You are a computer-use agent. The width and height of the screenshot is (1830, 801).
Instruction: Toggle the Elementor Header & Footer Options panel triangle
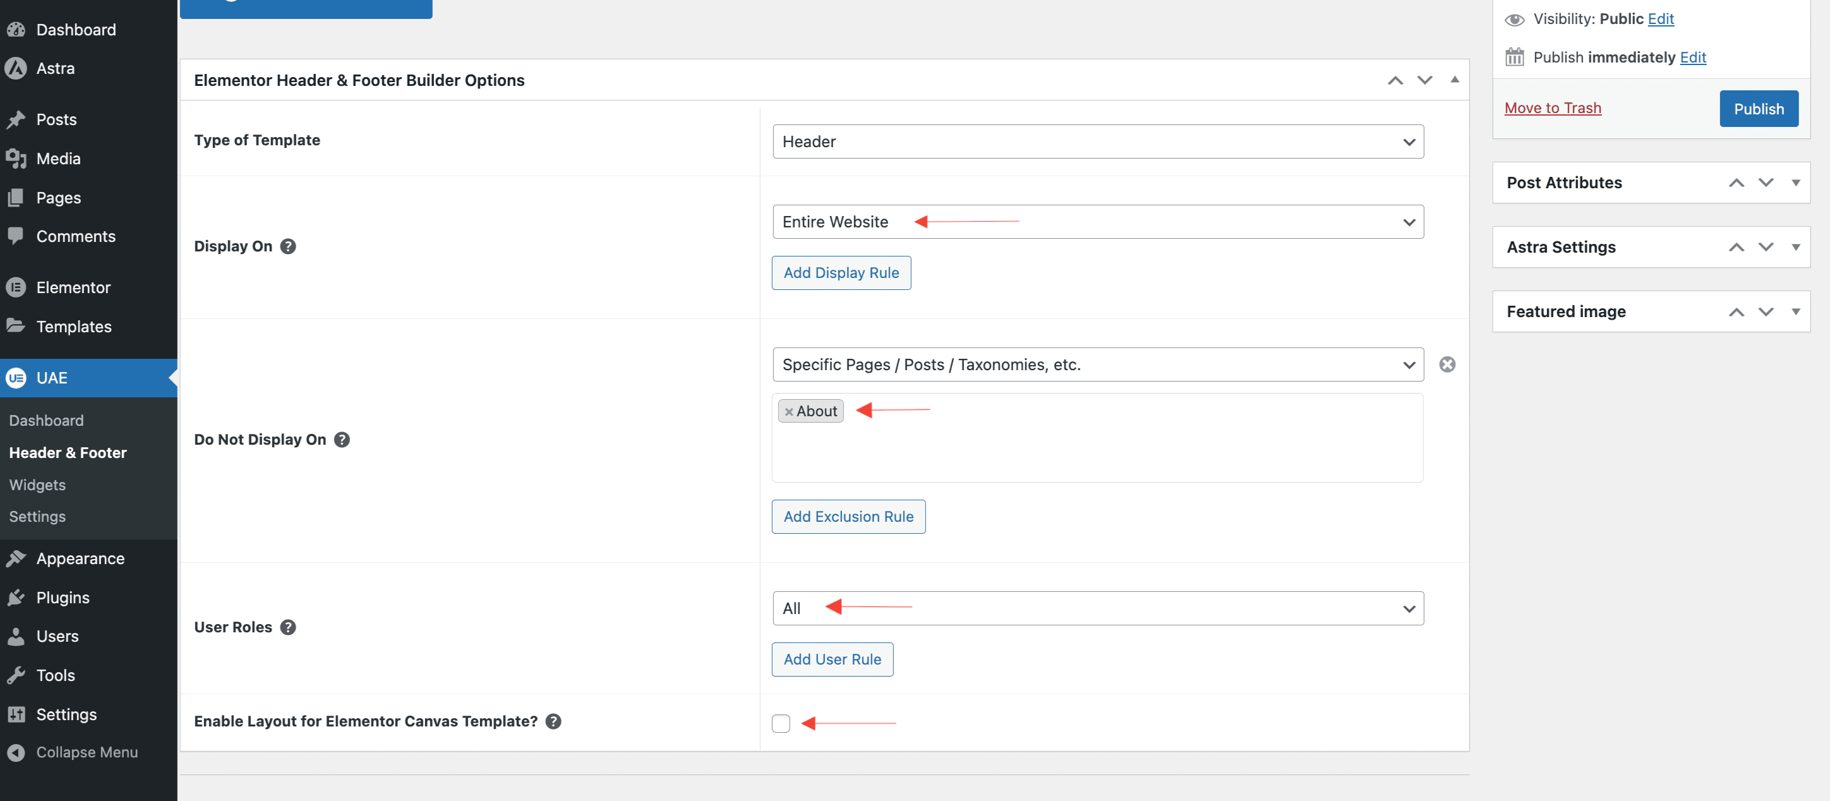(x=1454, y=80)
